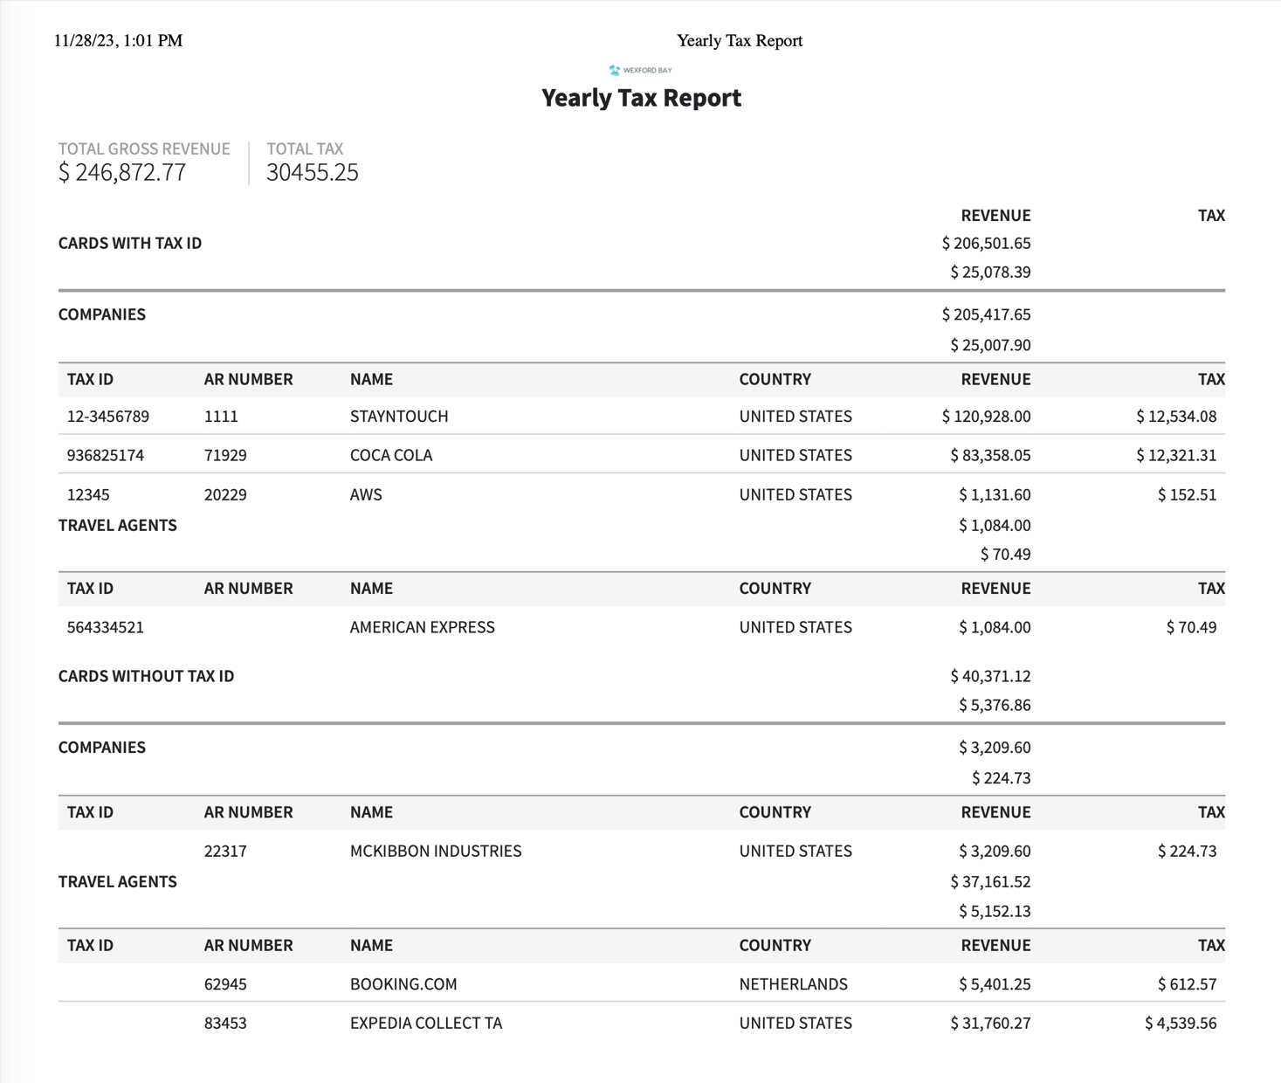Screen dimensions: 1281x1083
Task: Click UNITED STATES in the COCA COLA row
Action: (x=795, y=455)
